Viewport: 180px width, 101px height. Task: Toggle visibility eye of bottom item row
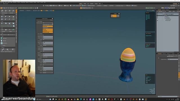pos(157,20)
